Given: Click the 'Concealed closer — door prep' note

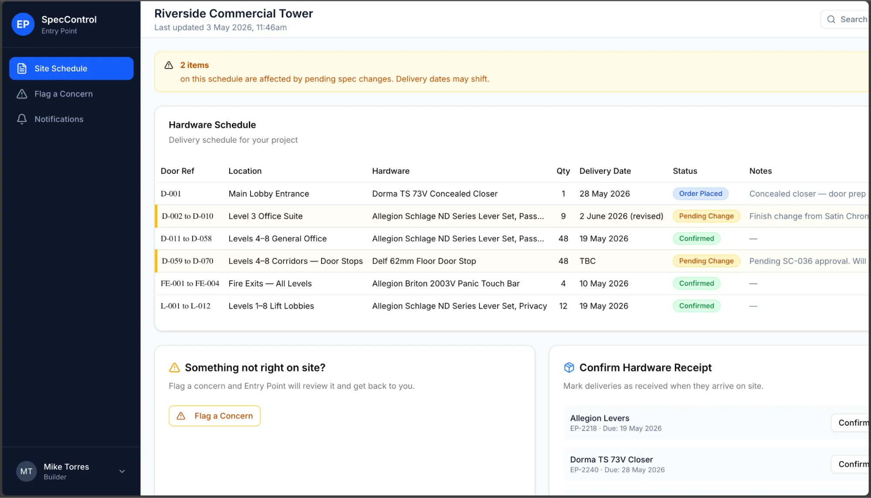Looking at the screenshot, I should 807,194.
